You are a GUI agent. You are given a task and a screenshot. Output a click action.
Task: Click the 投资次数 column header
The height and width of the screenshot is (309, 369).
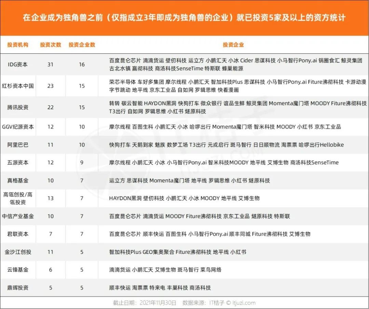(x=51, y=45)
